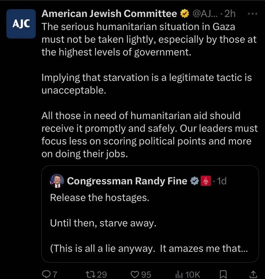Click AJC gold verified badge
265x279 pixels.
tap(185, 14)
